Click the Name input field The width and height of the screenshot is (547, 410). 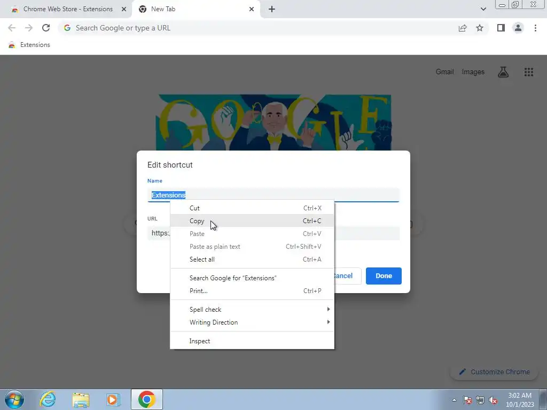coord(273,195)
